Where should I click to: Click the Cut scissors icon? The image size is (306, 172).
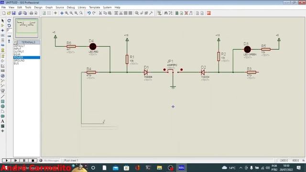[100, 13]
